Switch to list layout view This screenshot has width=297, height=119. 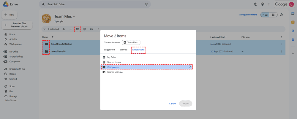coord(265,15)
